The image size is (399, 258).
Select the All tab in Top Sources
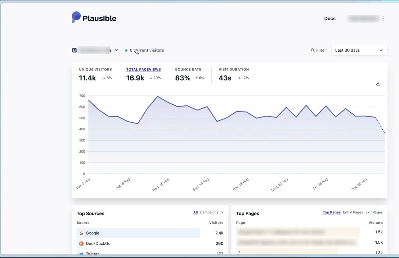click(x=196, y=212)
